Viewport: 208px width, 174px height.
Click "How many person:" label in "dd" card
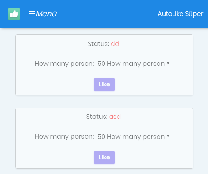click(64, 64)
